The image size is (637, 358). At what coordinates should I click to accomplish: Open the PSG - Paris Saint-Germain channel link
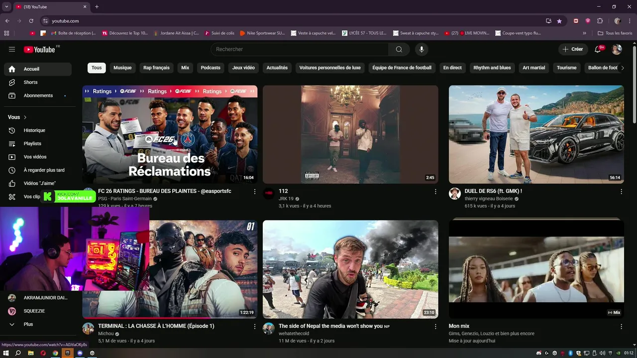coord(124,199)
